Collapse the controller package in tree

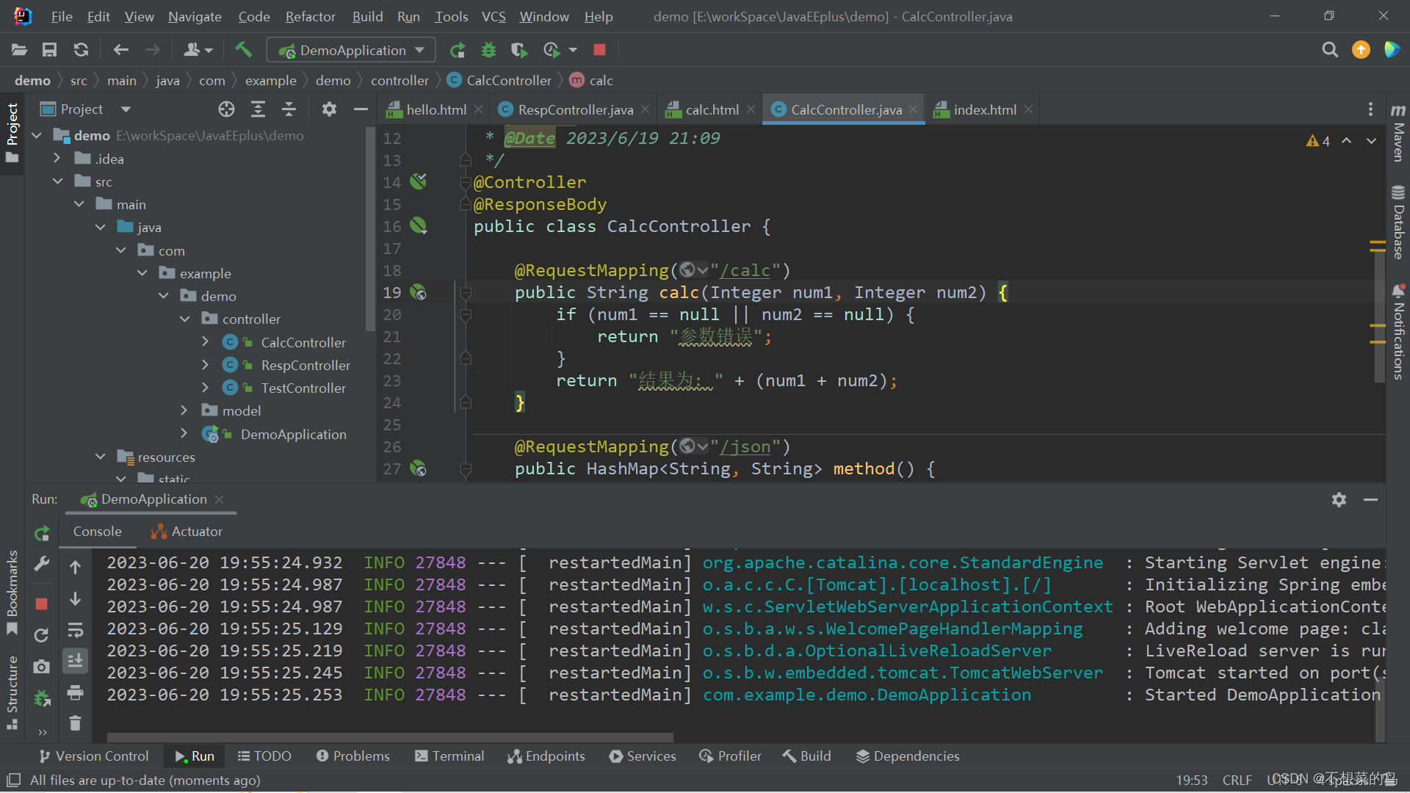tap(184, 319)
